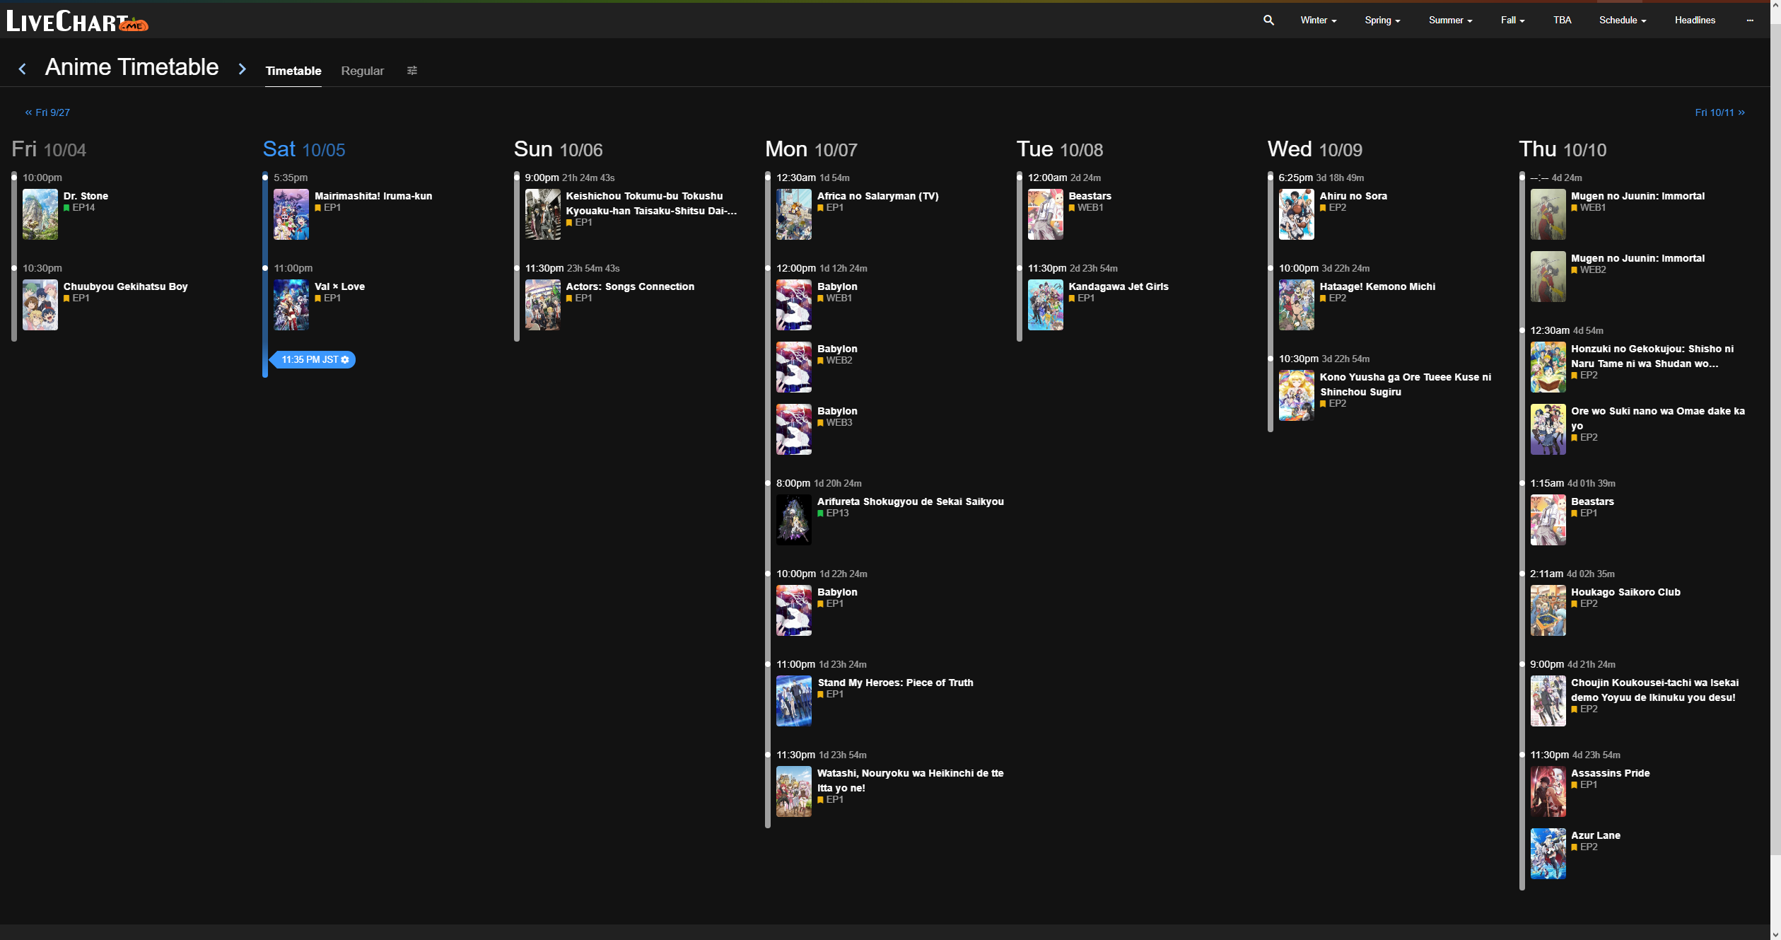Click the Chuubyou Gekihatsu Boy poster
Screen dimensions: 1781x940
tap(40, 305)
